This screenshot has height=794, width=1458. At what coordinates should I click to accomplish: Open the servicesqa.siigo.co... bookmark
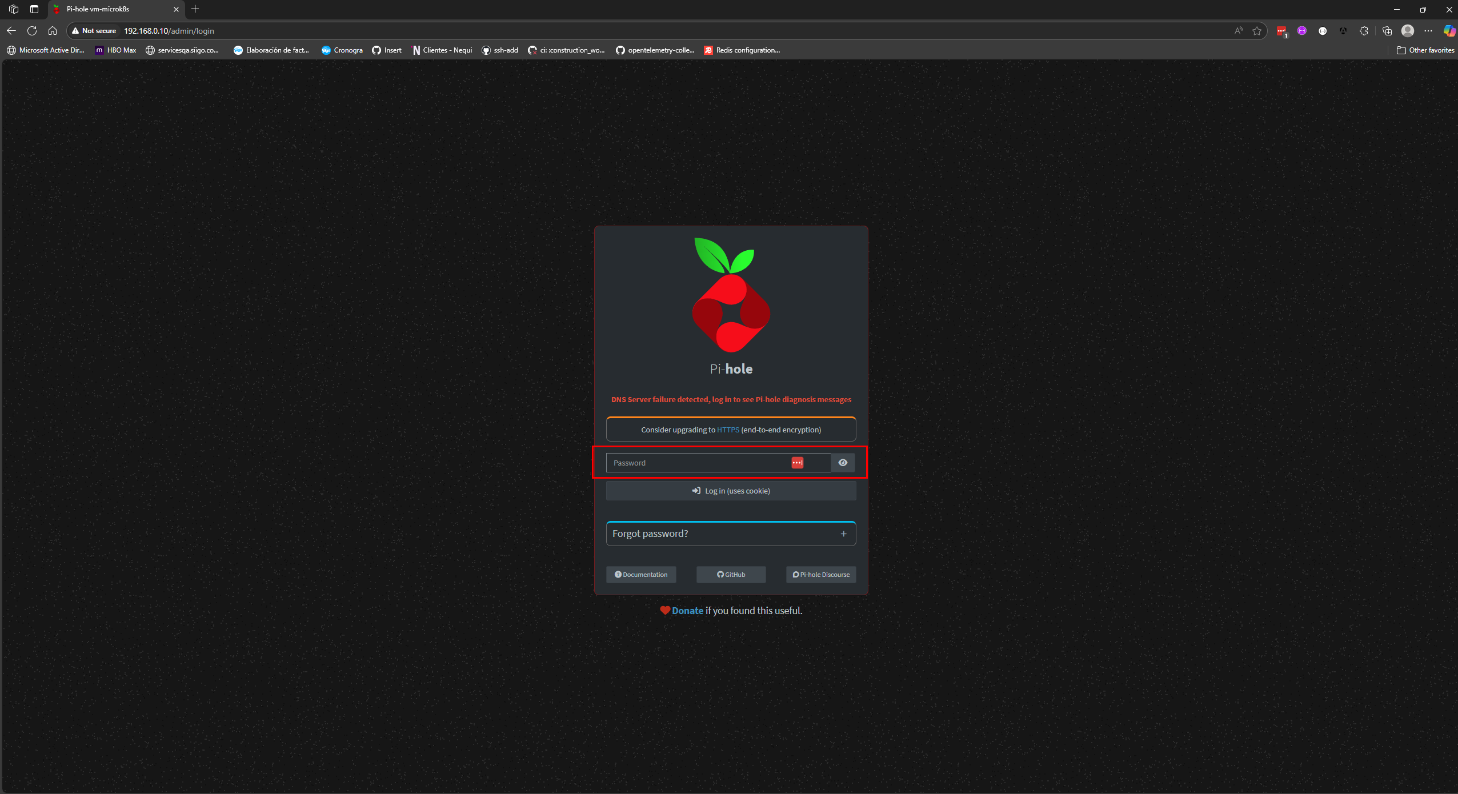182,50
